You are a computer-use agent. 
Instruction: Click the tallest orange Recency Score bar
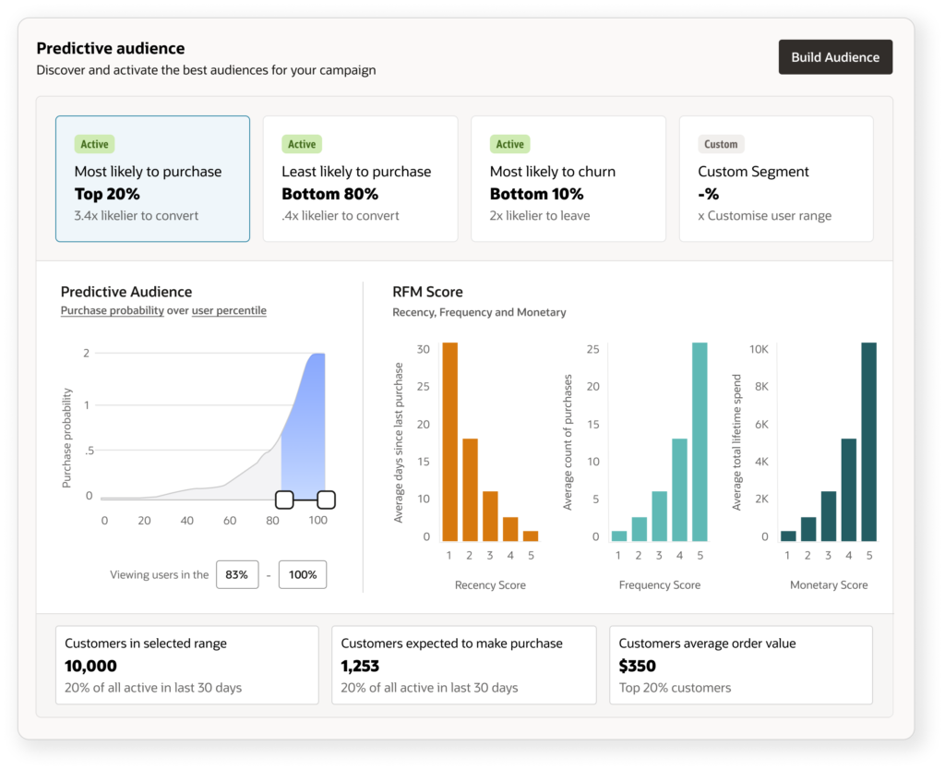pyautogui.click(x=449, y=441)
